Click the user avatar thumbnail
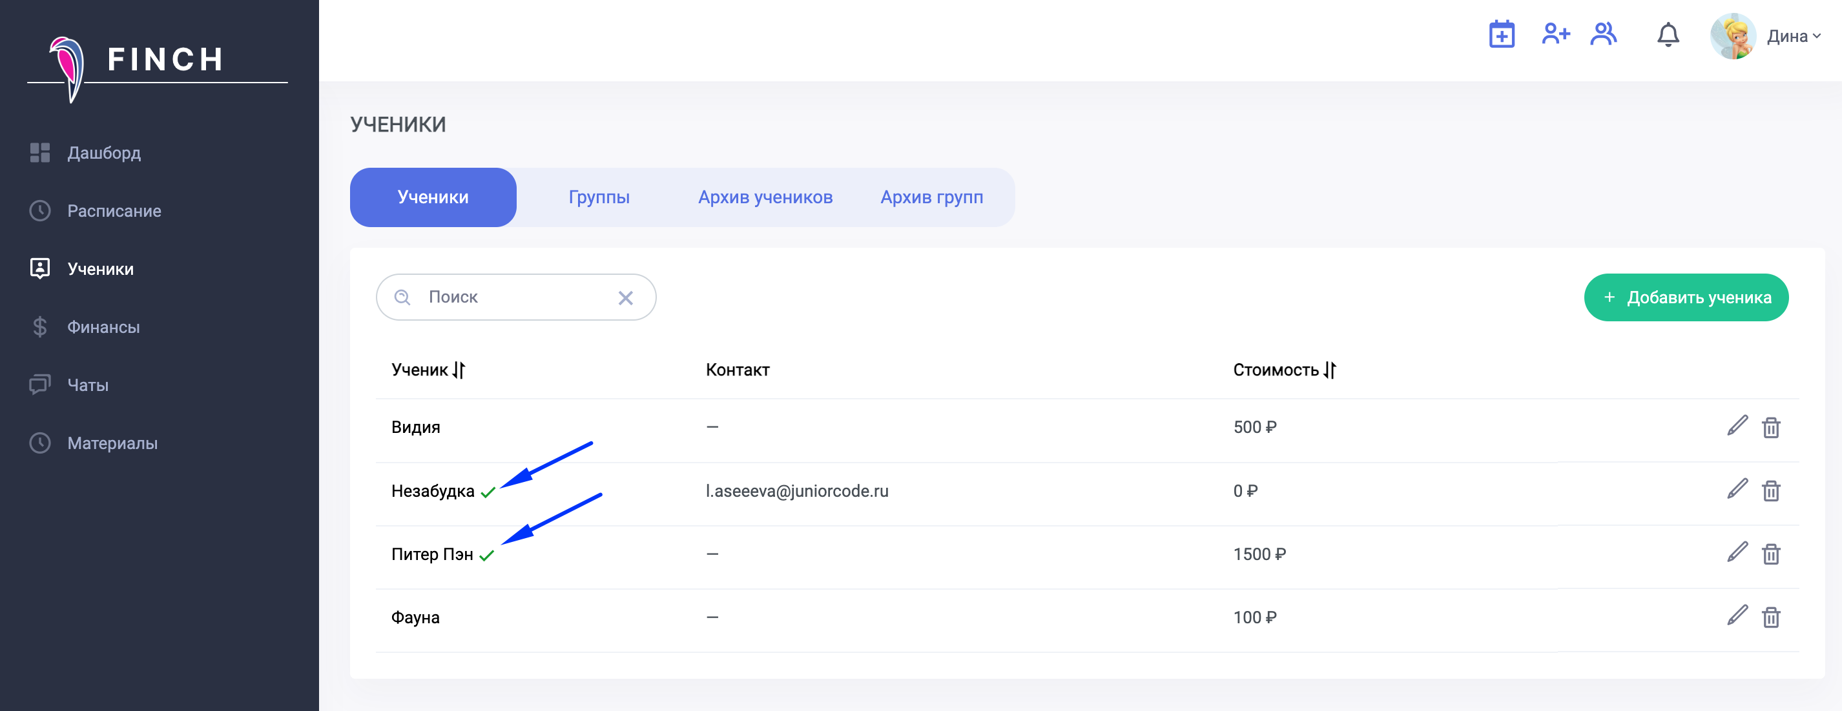This screenshot has width=1842, height=711. [1732, 35]
